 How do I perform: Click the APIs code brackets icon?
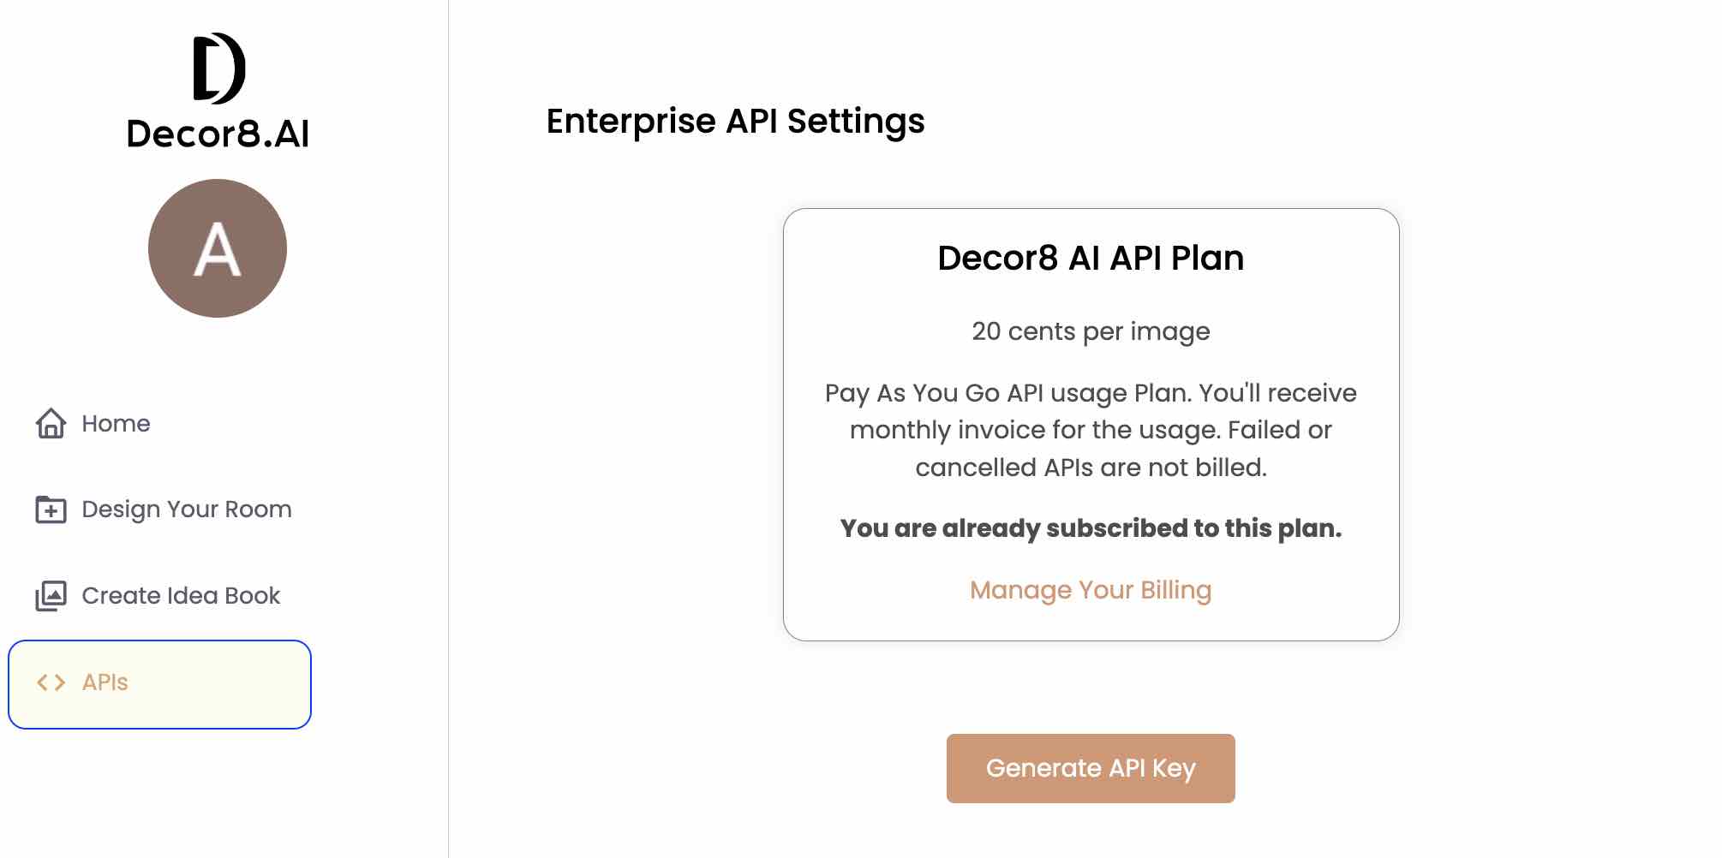click(51, 682)
